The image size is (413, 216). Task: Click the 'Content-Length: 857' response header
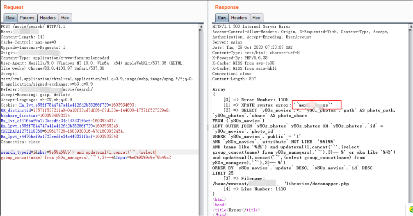point(234,79)
